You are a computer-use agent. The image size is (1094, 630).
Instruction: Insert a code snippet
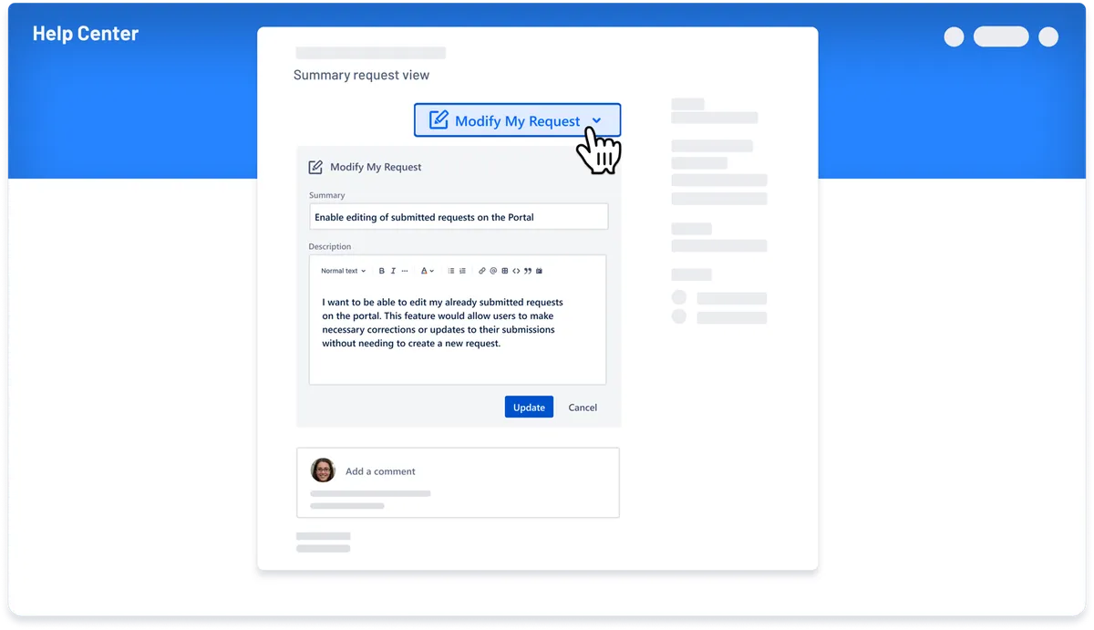coord(516,271)
